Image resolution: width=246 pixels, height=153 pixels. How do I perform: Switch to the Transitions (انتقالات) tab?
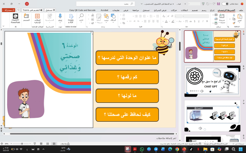[x=184, y=10]
